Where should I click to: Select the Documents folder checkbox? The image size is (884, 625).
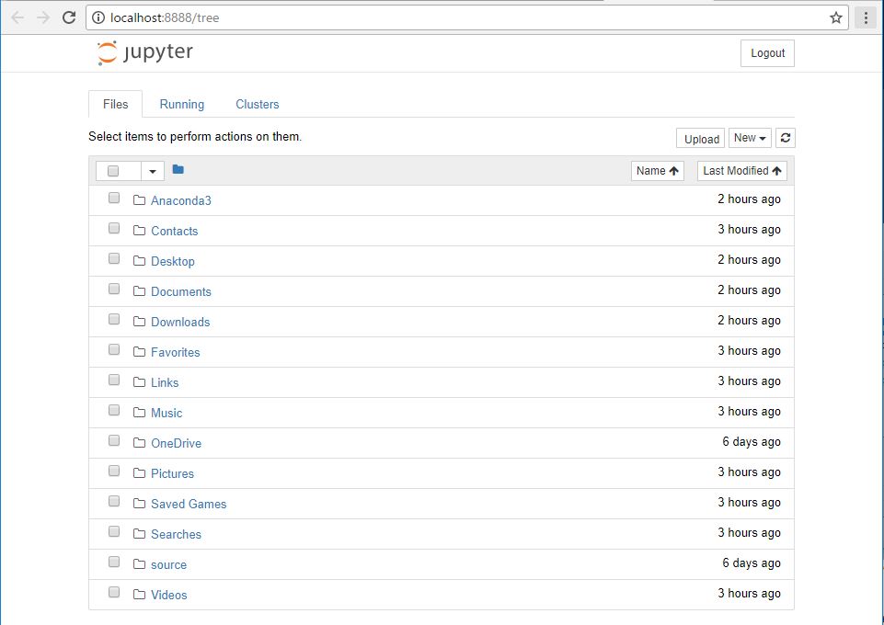click(x=114, y=289)
